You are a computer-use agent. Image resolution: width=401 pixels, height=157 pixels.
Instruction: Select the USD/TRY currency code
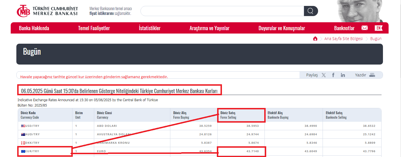point(32,126)
